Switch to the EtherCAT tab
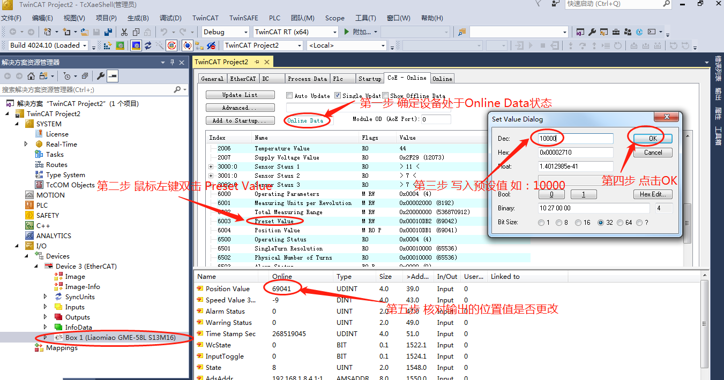Screen dimensions: 724x380 243,79
